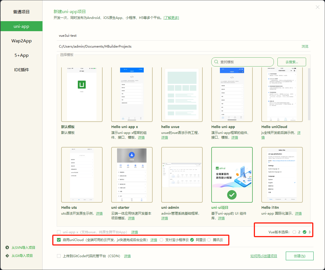This screenshot has height=270, width=325.
Task: Click the uni-starter template title
Action: [x=120, y=207]
